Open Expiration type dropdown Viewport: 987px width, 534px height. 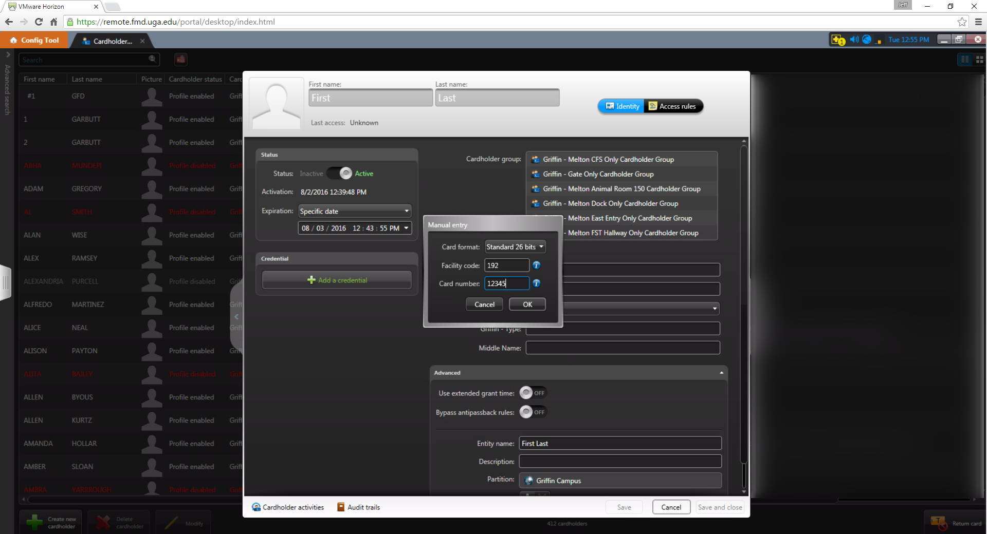tap(355, 211)
